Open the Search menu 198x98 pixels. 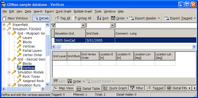[x=38, y=12]
